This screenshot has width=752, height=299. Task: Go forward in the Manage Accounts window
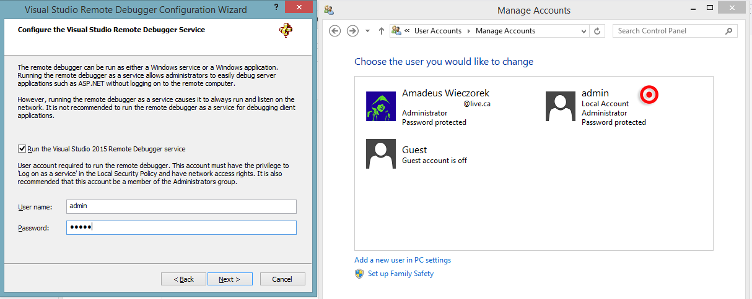[352, 31]
